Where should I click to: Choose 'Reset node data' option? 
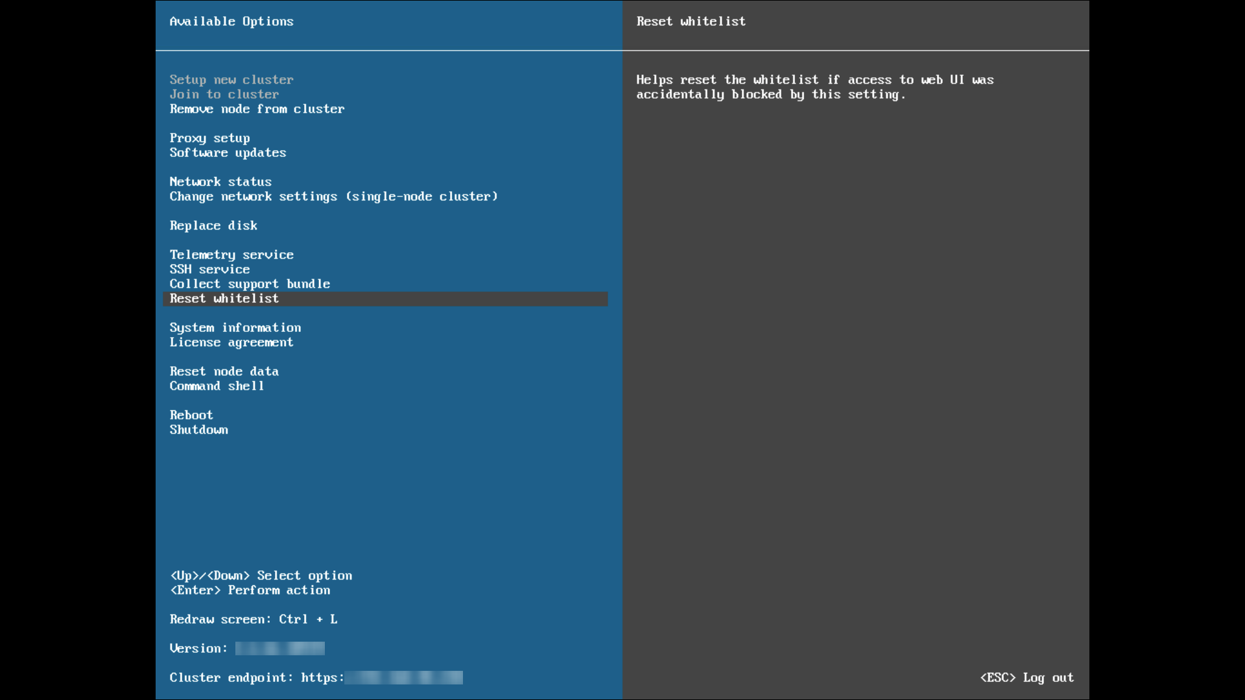(224, 371)
